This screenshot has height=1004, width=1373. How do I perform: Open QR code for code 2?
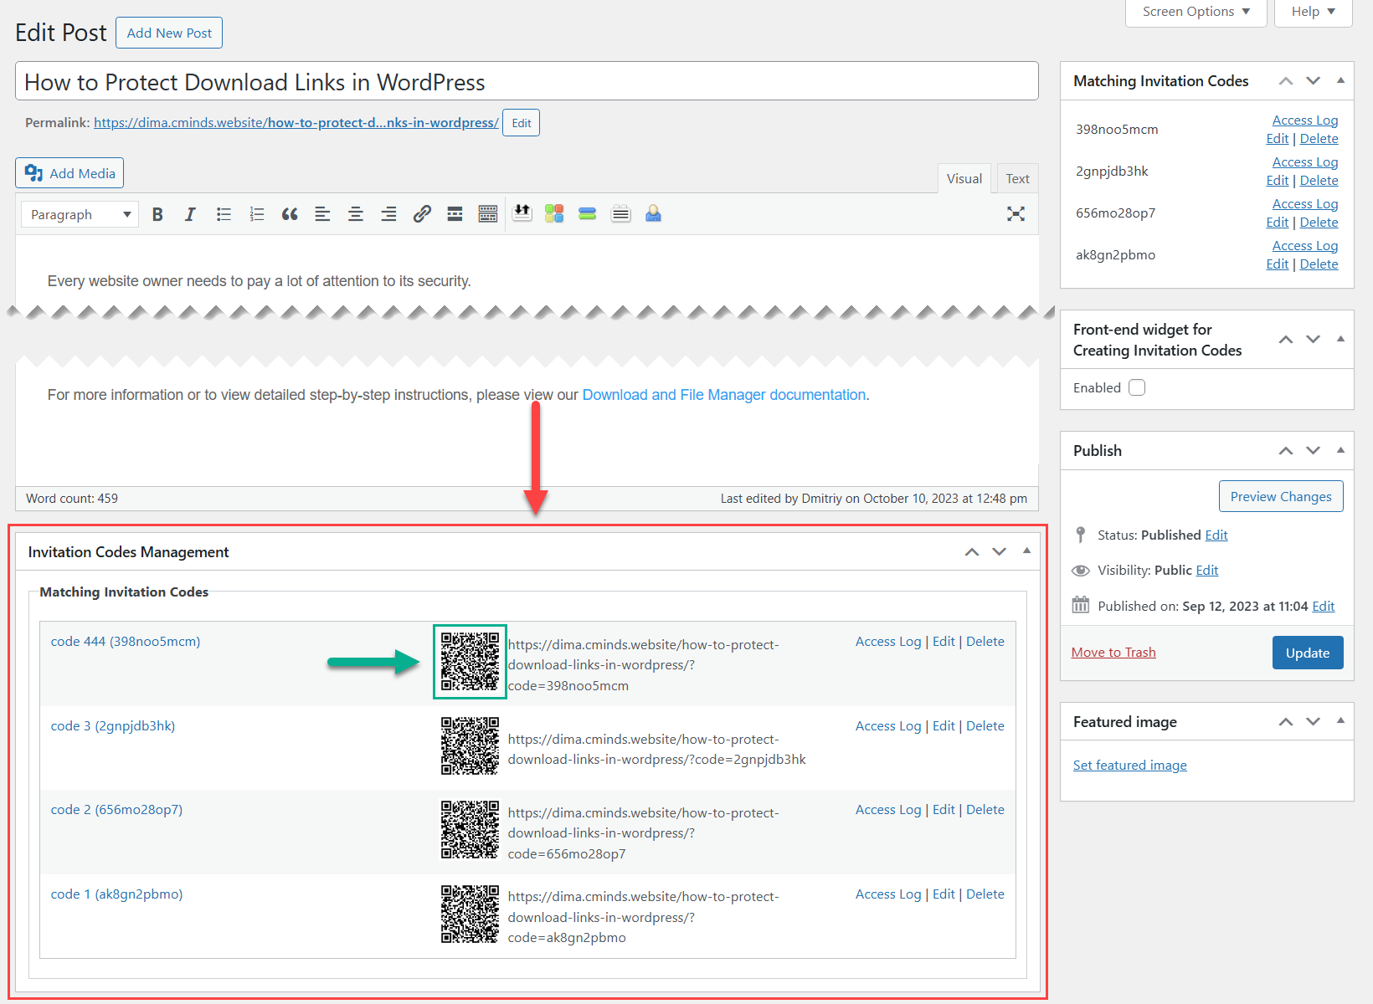[470, 829]
